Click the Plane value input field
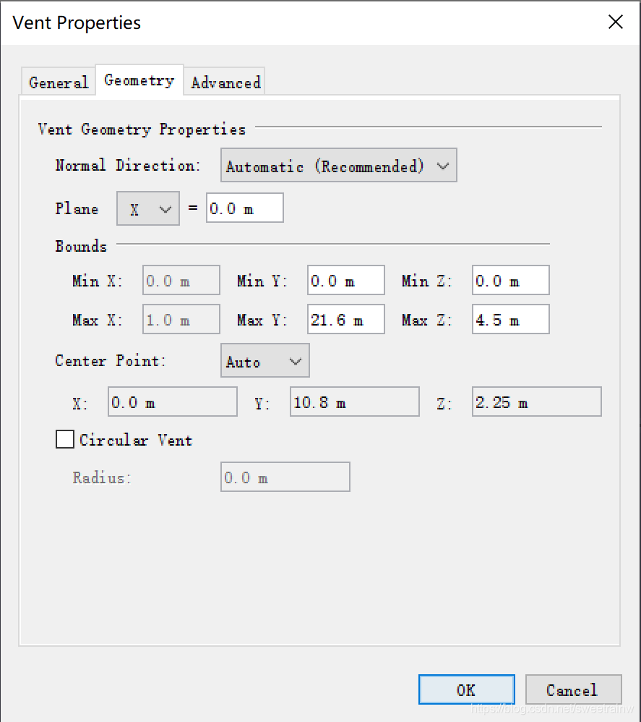 coord(245,208)
